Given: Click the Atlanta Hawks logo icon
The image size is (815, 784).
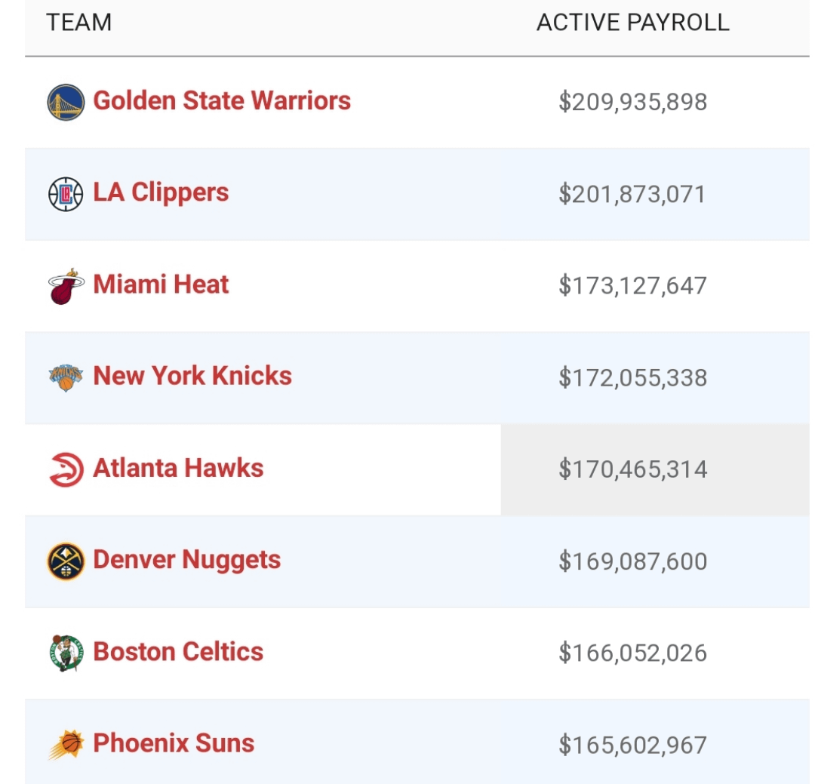Looking at the screenshot, I should coord(66,469).
